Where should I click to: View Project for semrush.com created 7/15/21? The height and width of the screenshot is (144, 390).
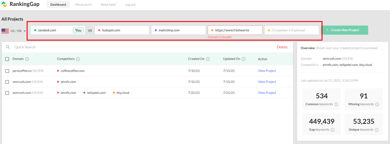(x=267, y=82)
